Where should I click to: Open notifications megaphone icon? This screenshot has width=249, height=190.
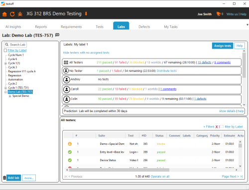pyautogui.click(x=219, y=14)
